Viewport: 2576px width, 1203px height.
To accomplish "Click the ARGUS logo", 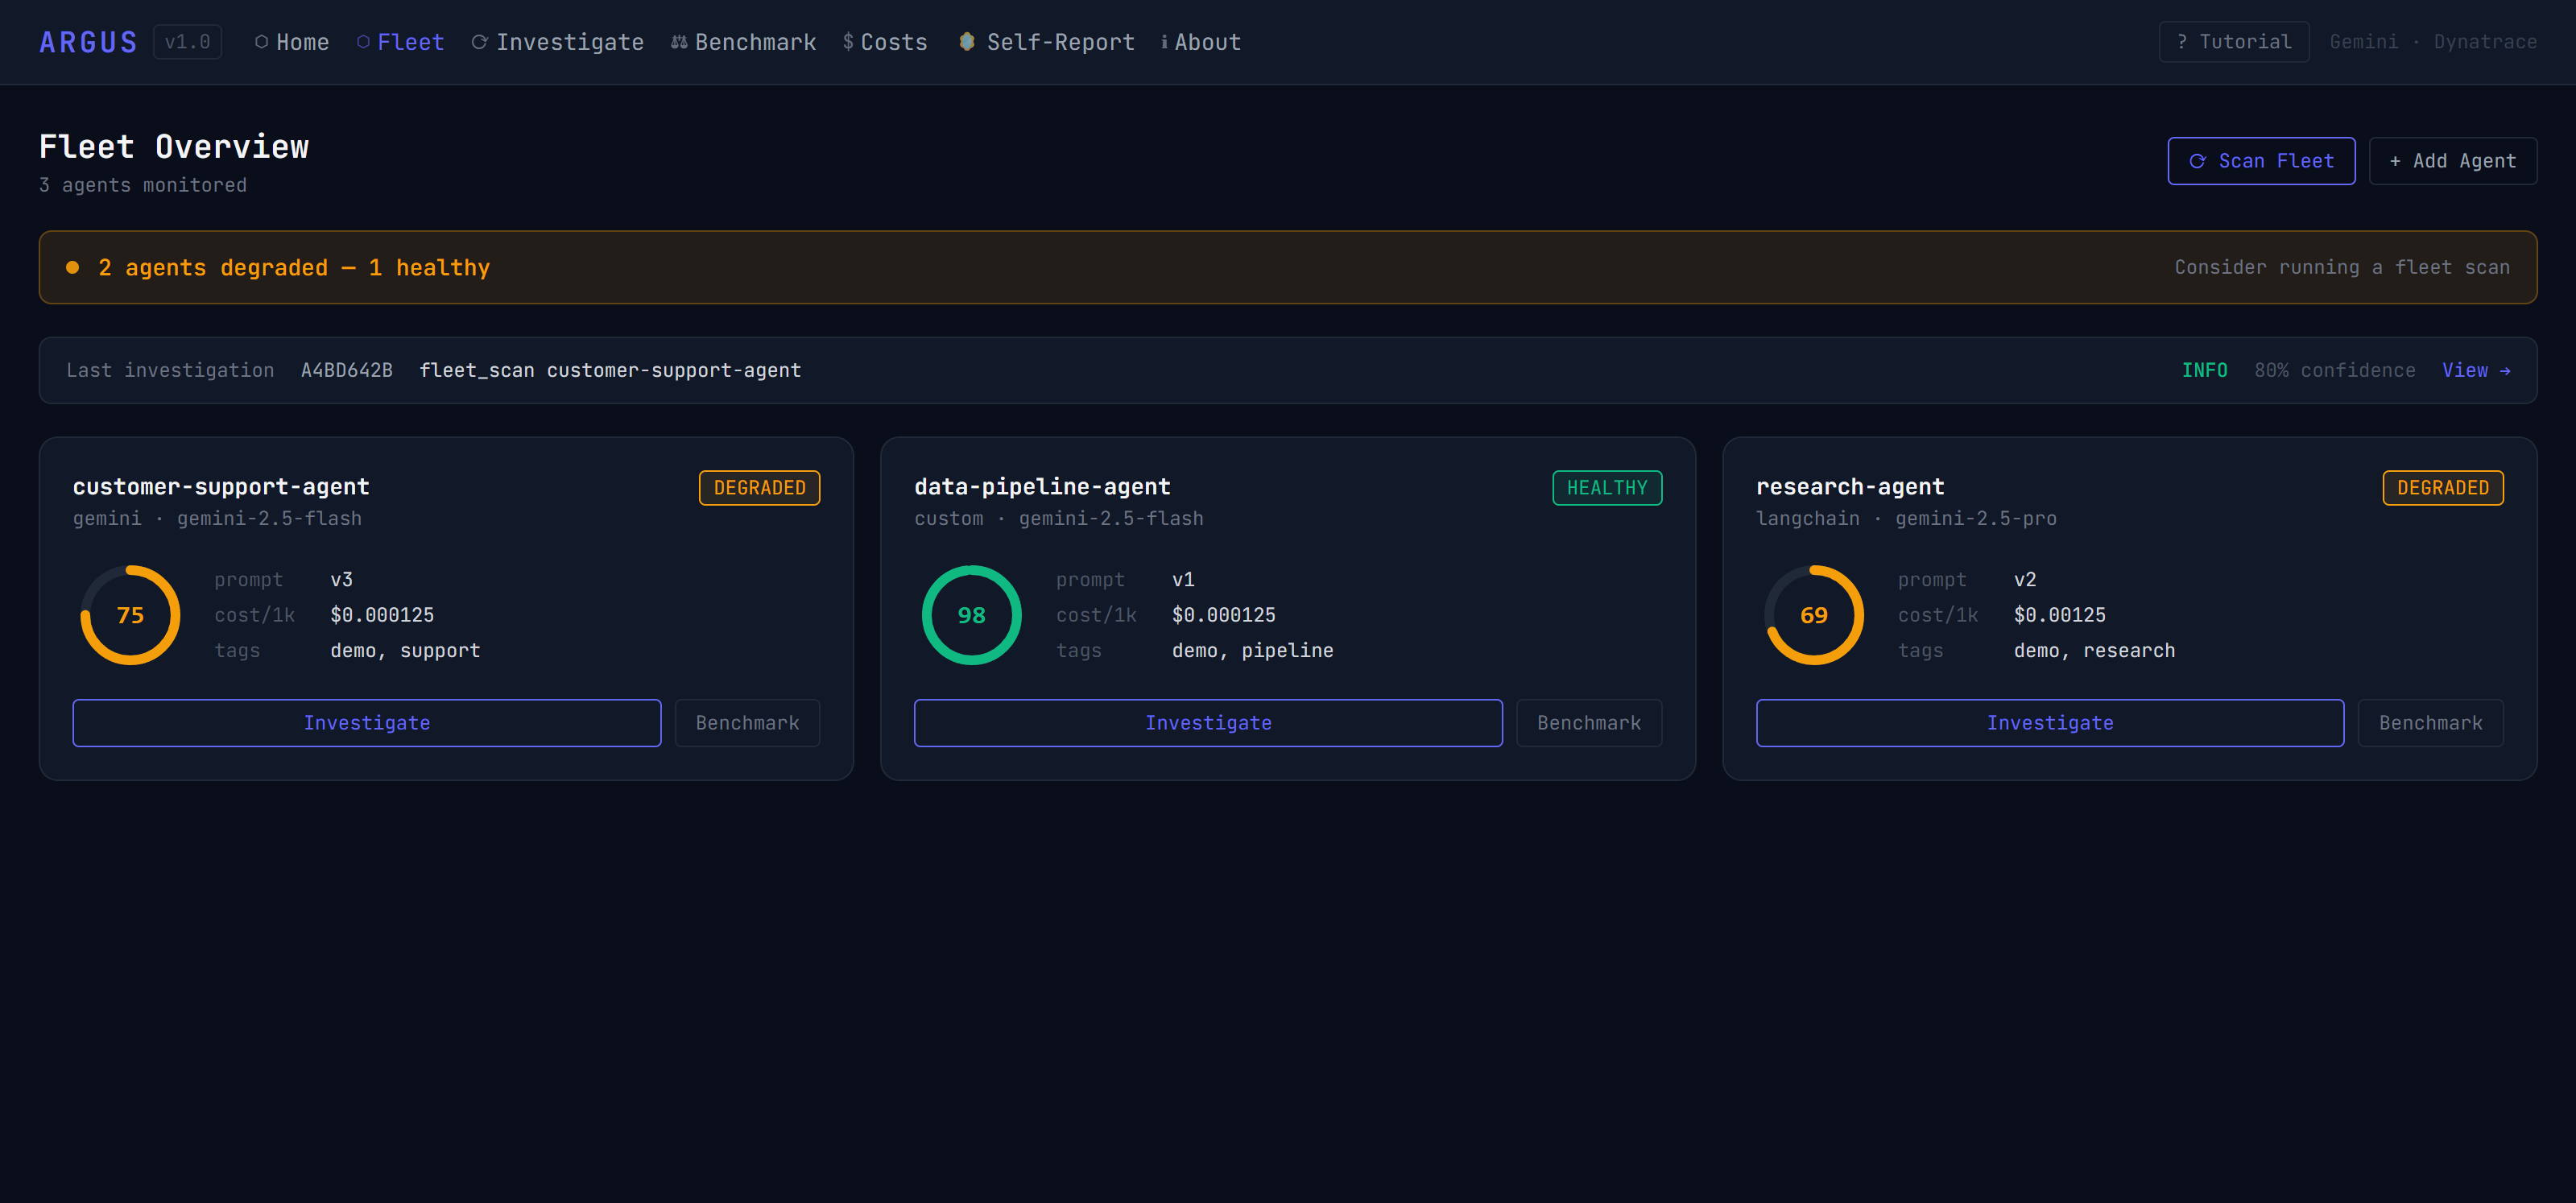I will (88, 42).
